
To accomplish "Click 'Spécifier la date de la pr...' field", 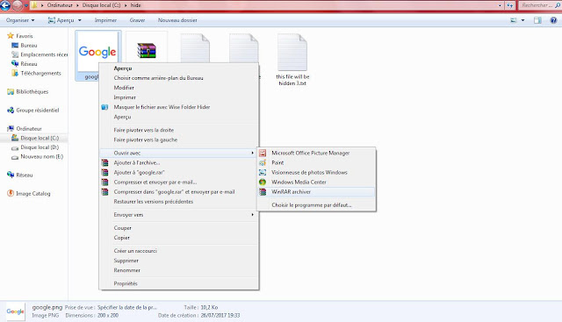I will tap(126, 308).
